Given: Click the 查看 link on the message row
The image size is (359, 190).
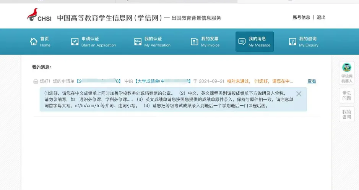Looking at the screenshot, I should (312, 81).
